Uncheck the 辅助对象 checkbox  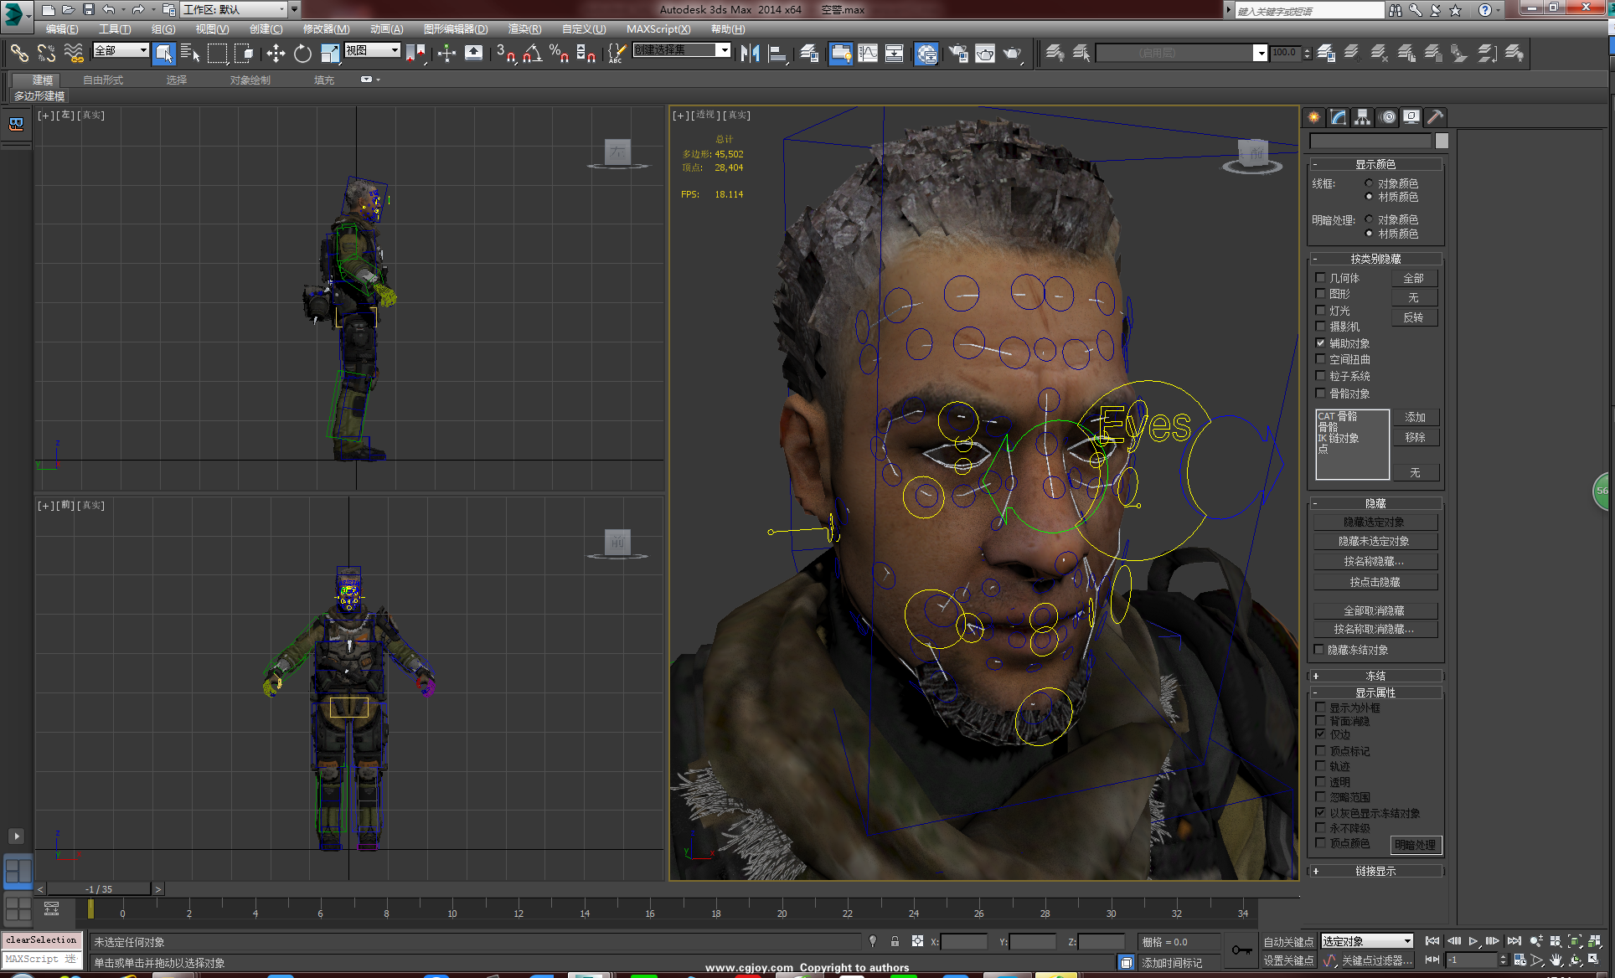[x=1321, y=343]
